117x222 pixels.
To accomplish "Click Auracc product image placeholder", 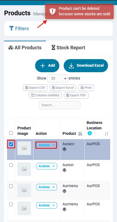I will 24,148.
